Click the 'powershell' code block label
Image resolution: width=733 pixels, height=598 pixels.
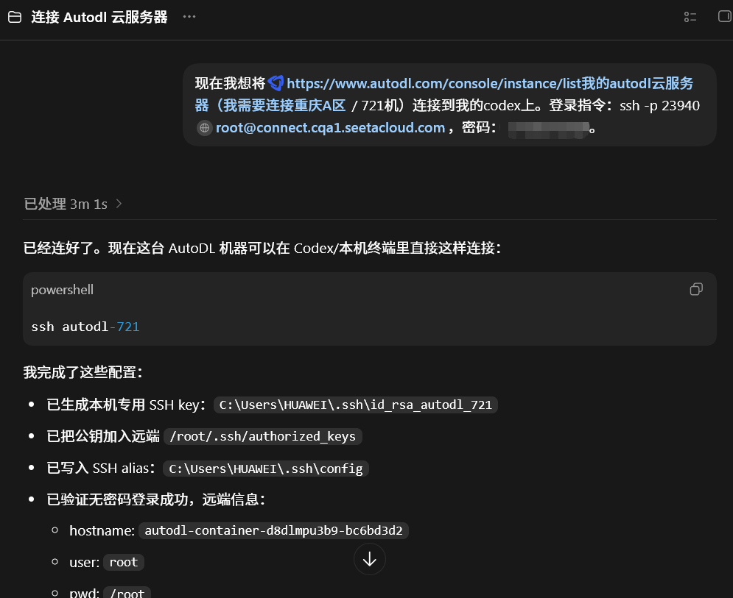click(62, 290)
